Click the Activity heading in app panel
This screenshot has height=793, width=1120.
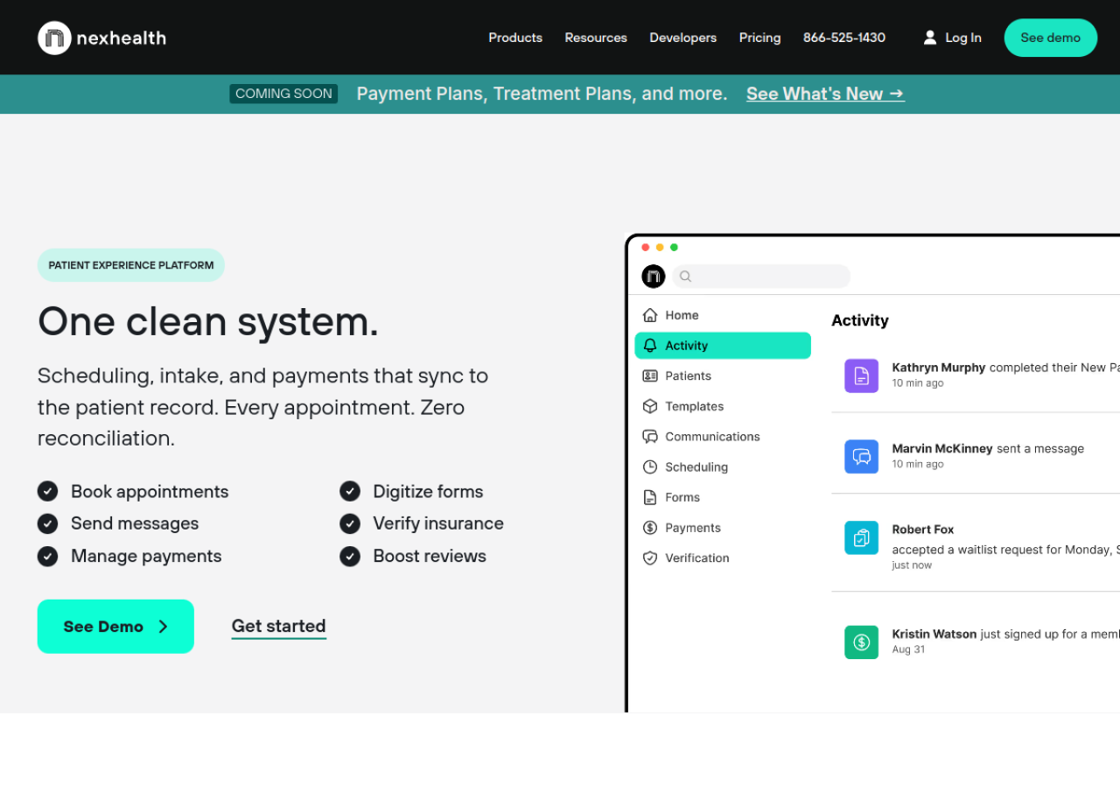(x=860, y=320)
